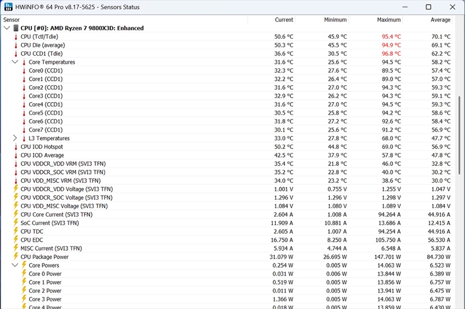This screenshot has height=309, width=465.
Task: Click the CPU chip icon beside AMD Ryzen 7 9800X3D
Action: pos(16,28)
